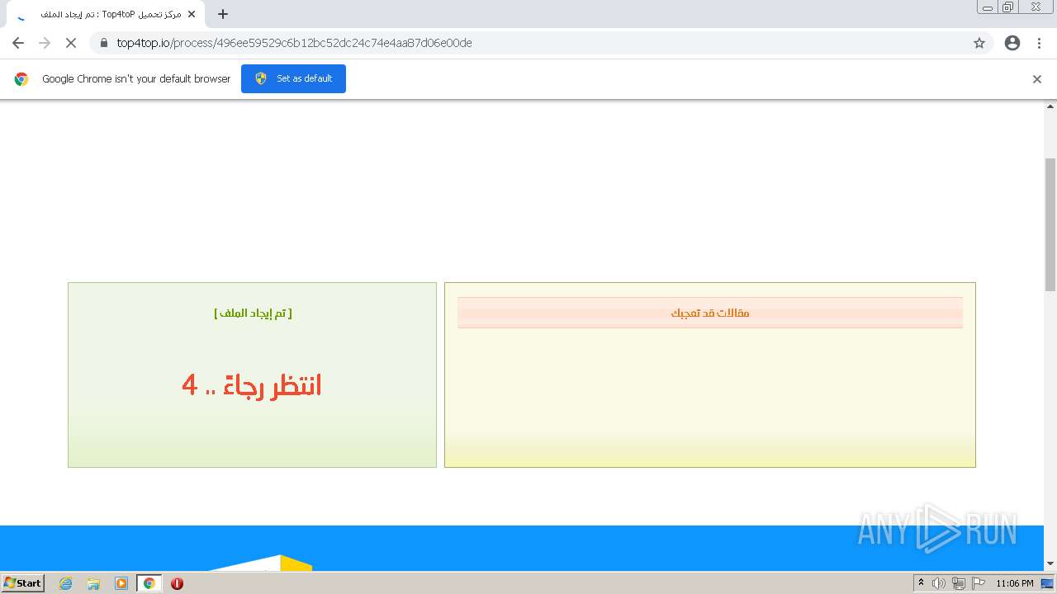The width and height of the screenshot is (1057, 594).
Task: Click the red Opera taskbar icon
Action: [177, 583]
